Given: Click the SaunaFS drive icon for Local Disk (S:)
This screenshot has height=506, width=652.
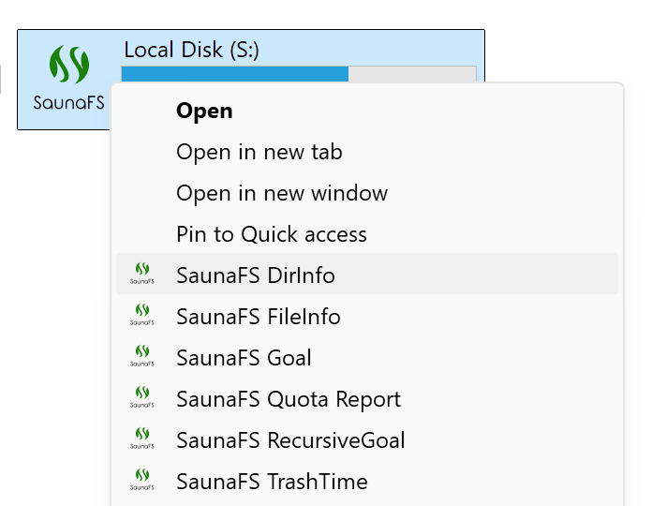Looking at the screenshot, I should coord(68,78).
